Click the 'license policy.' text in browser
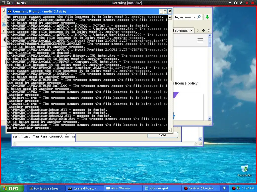257x192 pixels. [186, 83]
